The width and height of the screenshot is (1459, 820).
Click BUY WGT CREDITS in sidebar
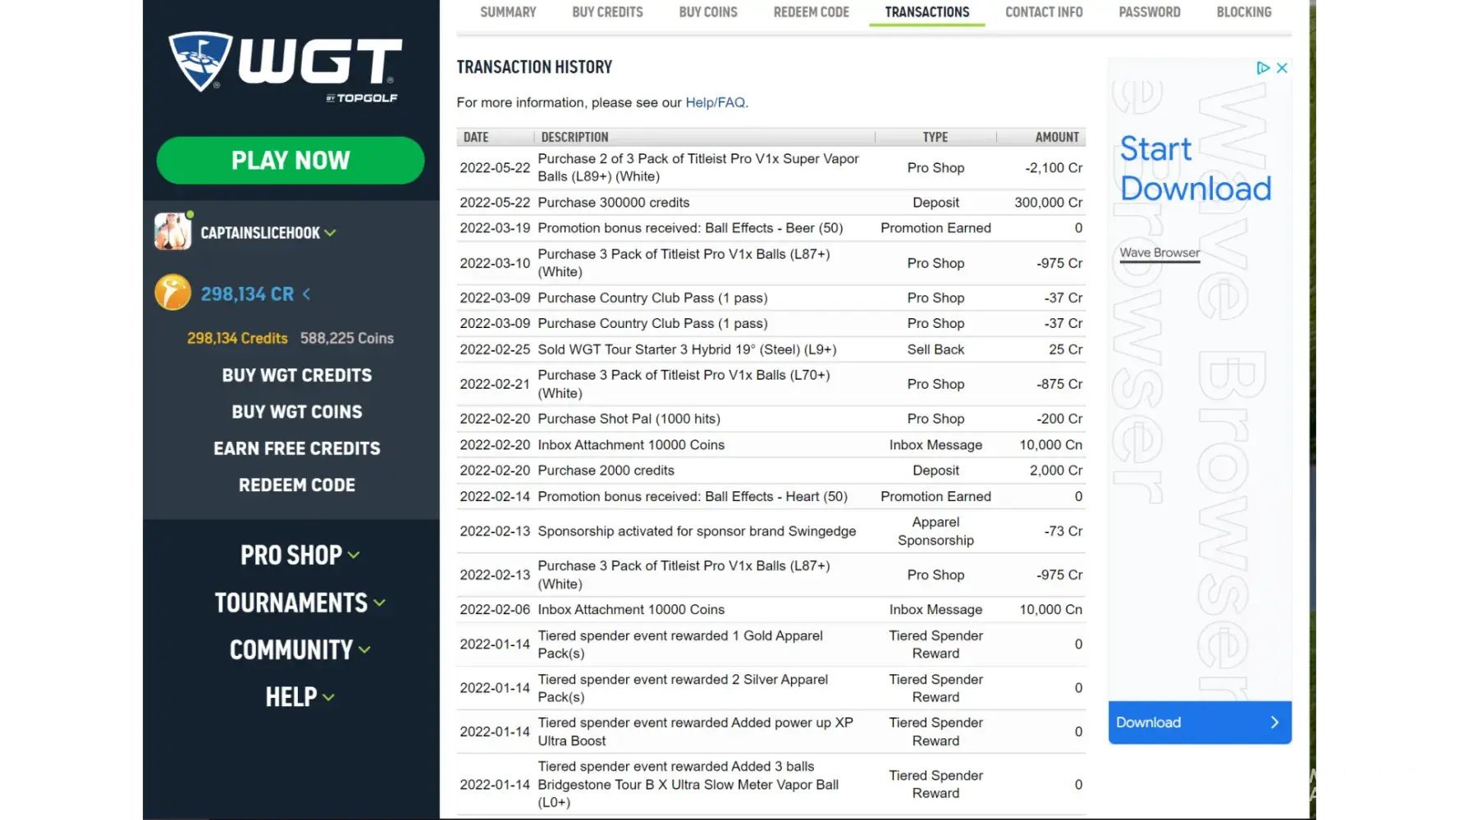point(297,376)
